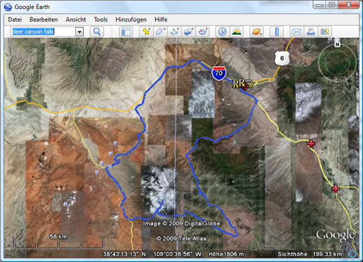This screenshot has height=262, width=363.
Task: Open the Hinzufügen menu
Action: (131, 19)
